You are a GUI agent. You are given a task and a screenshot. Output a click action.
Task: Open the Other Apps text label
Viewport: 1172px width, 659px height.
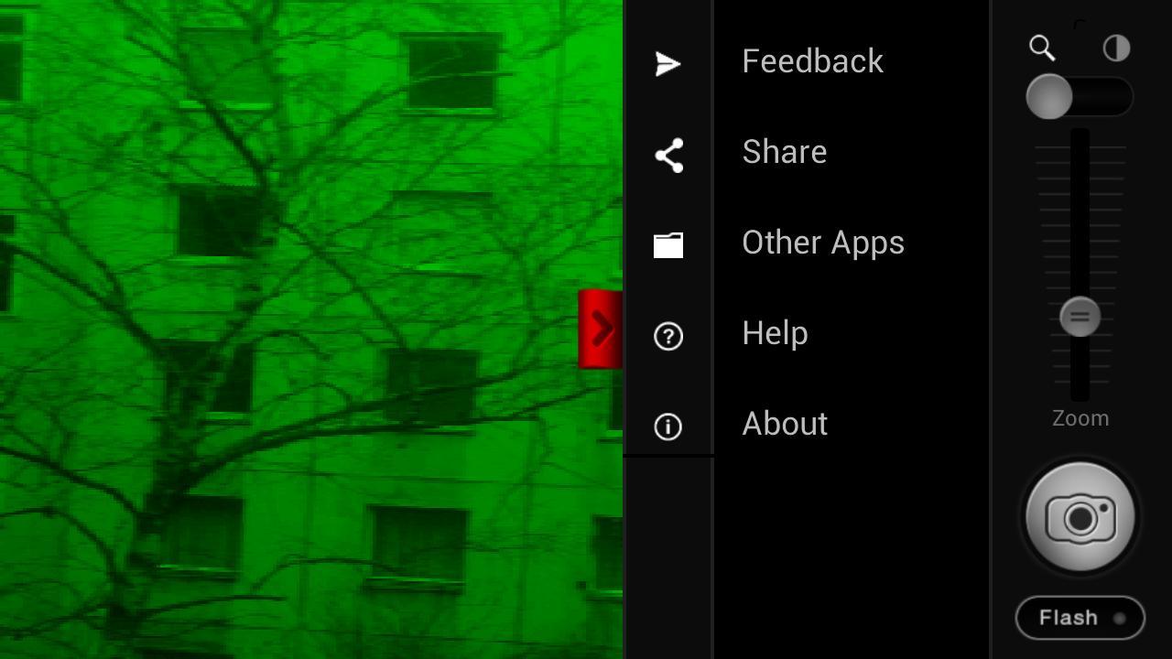pyautogui.click(x=822, y=243)
